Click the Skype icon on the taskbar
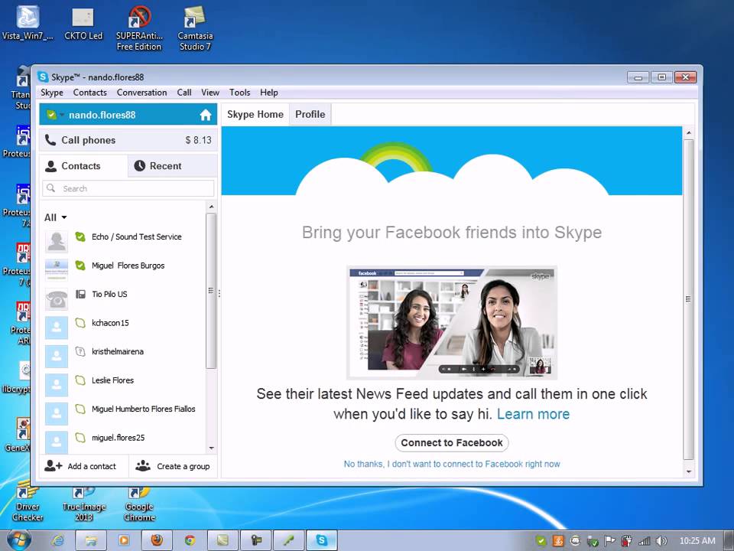Image resolution: width=734 pixels, height=551 pixels. [x=322, y=540]
